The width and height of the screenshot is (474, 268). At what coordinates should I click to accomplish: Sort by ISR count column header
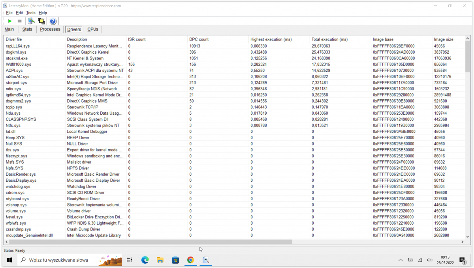(x=157, y=39)
